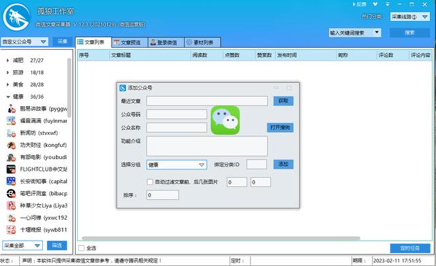Click the 筛选 filter button
436x266 pixels.
[x=57, y=246]
